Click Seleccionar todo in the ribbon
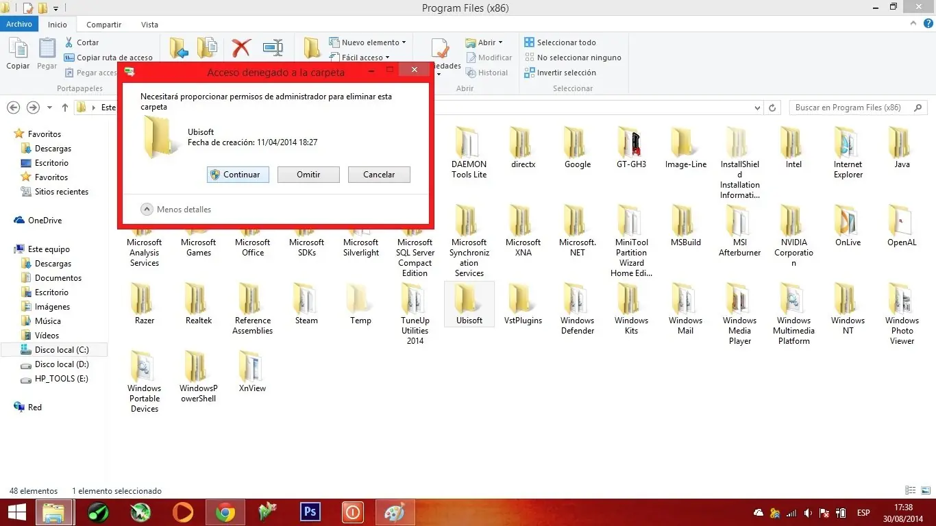This screenshot has width=936, height=526. point(560,42)
